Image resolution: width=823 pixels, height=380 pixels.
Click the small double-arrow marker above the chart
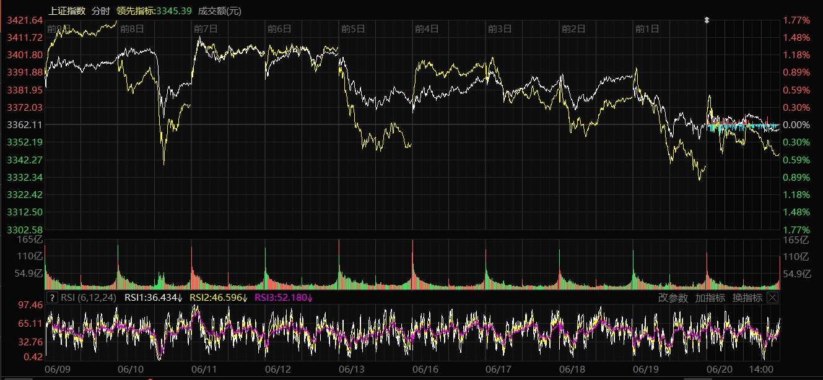707,20
